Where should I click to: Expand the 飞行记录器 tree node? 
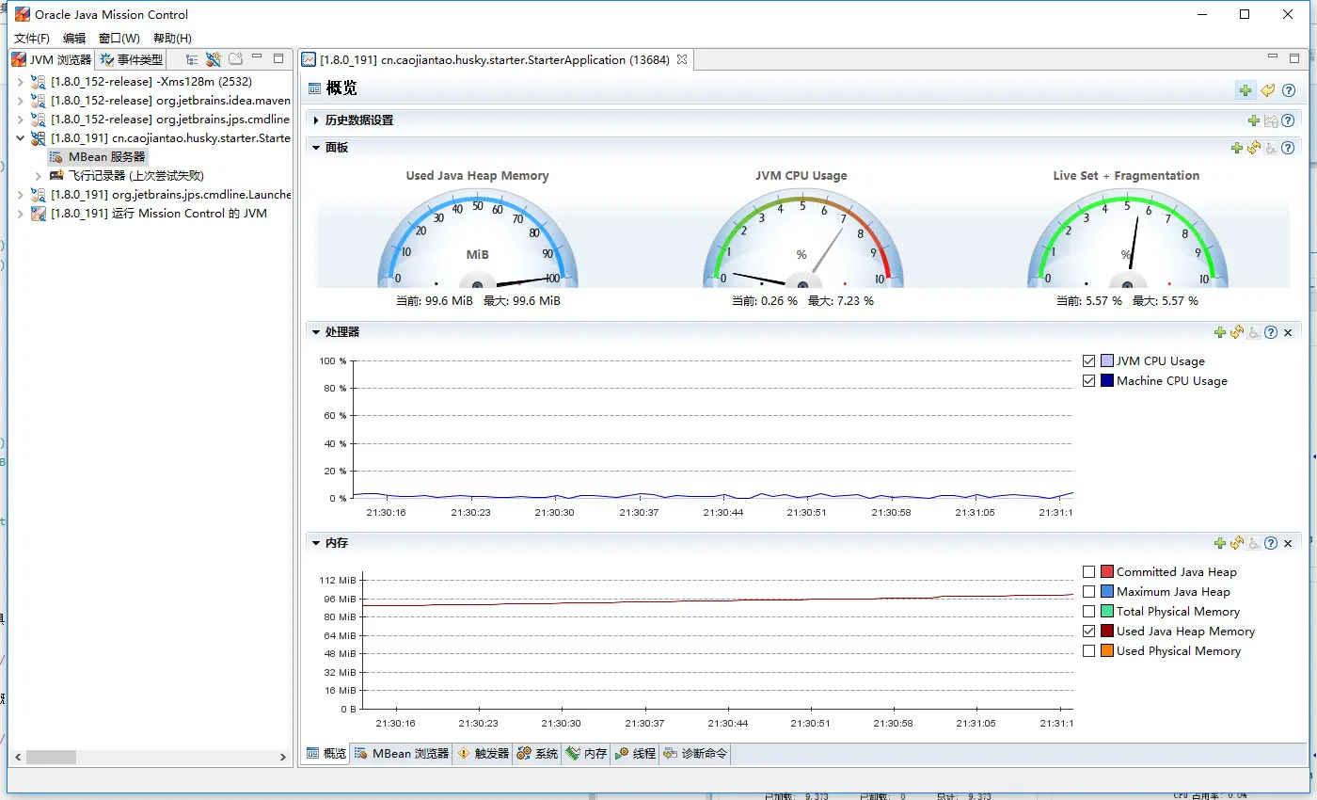[x=39, y=176]
